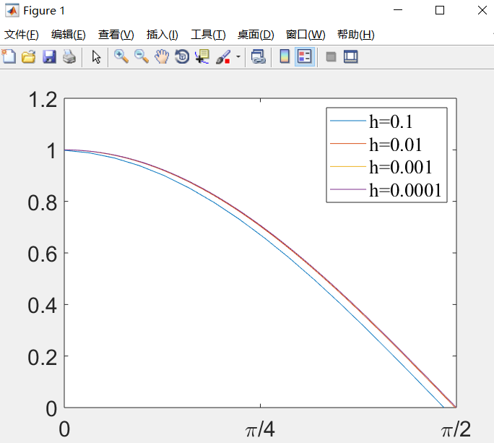Screen dimensions: 494x443
Task: Activate the Zoom In tool
Action: (x=121, y=57)
